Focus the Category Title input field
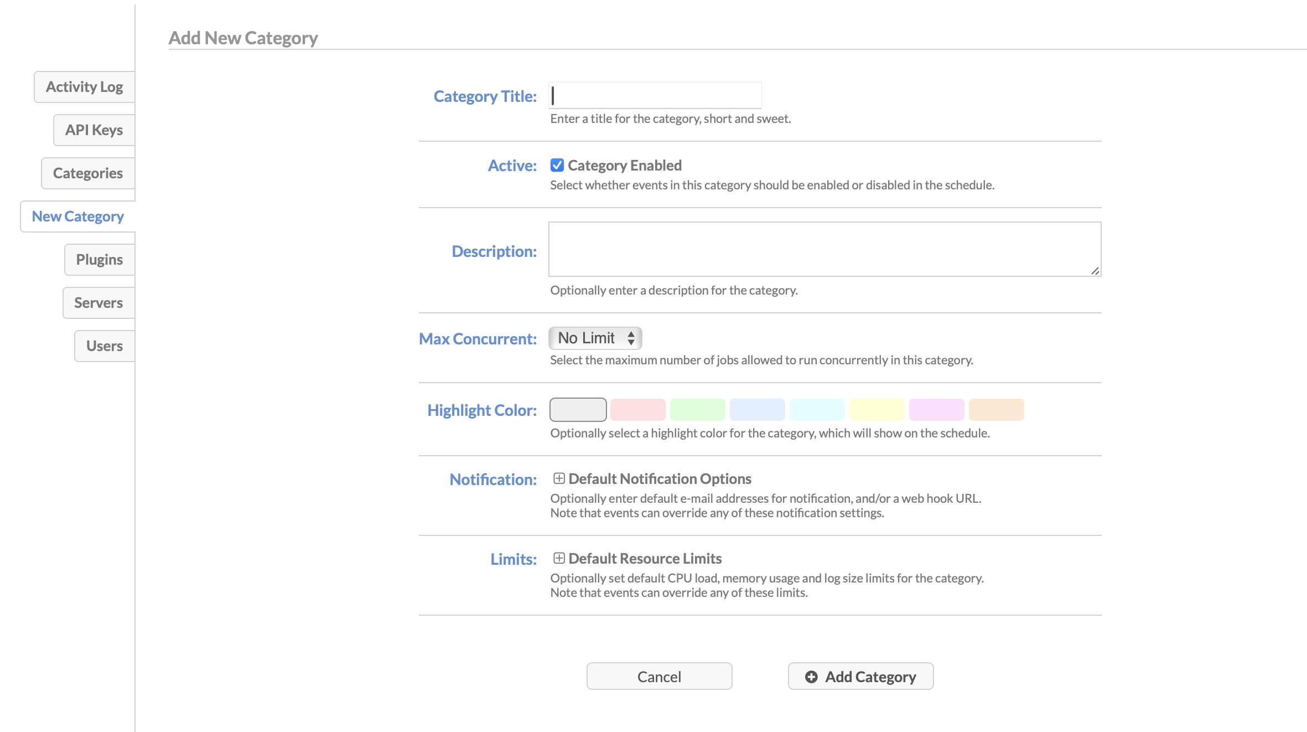This screenshot has width=1307, height=732. click(x=655, y=96)
